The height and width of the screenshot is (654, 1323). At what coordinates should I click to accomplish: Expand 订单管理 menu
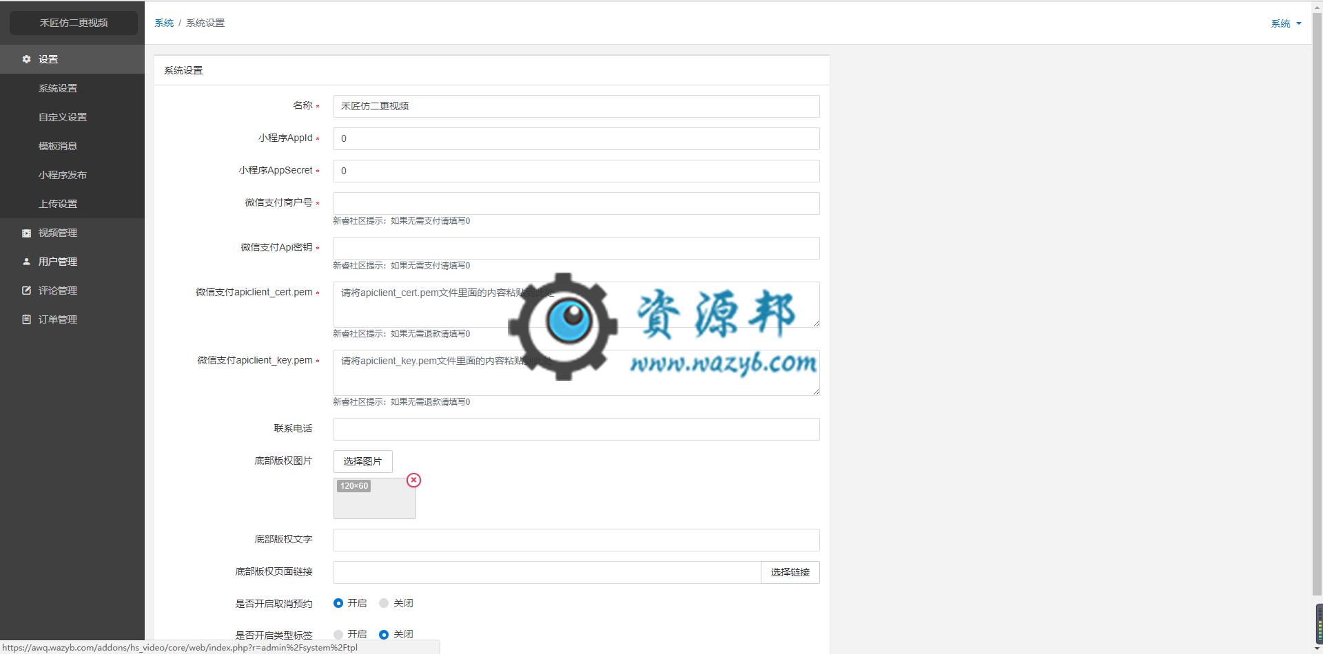[72, 319]
